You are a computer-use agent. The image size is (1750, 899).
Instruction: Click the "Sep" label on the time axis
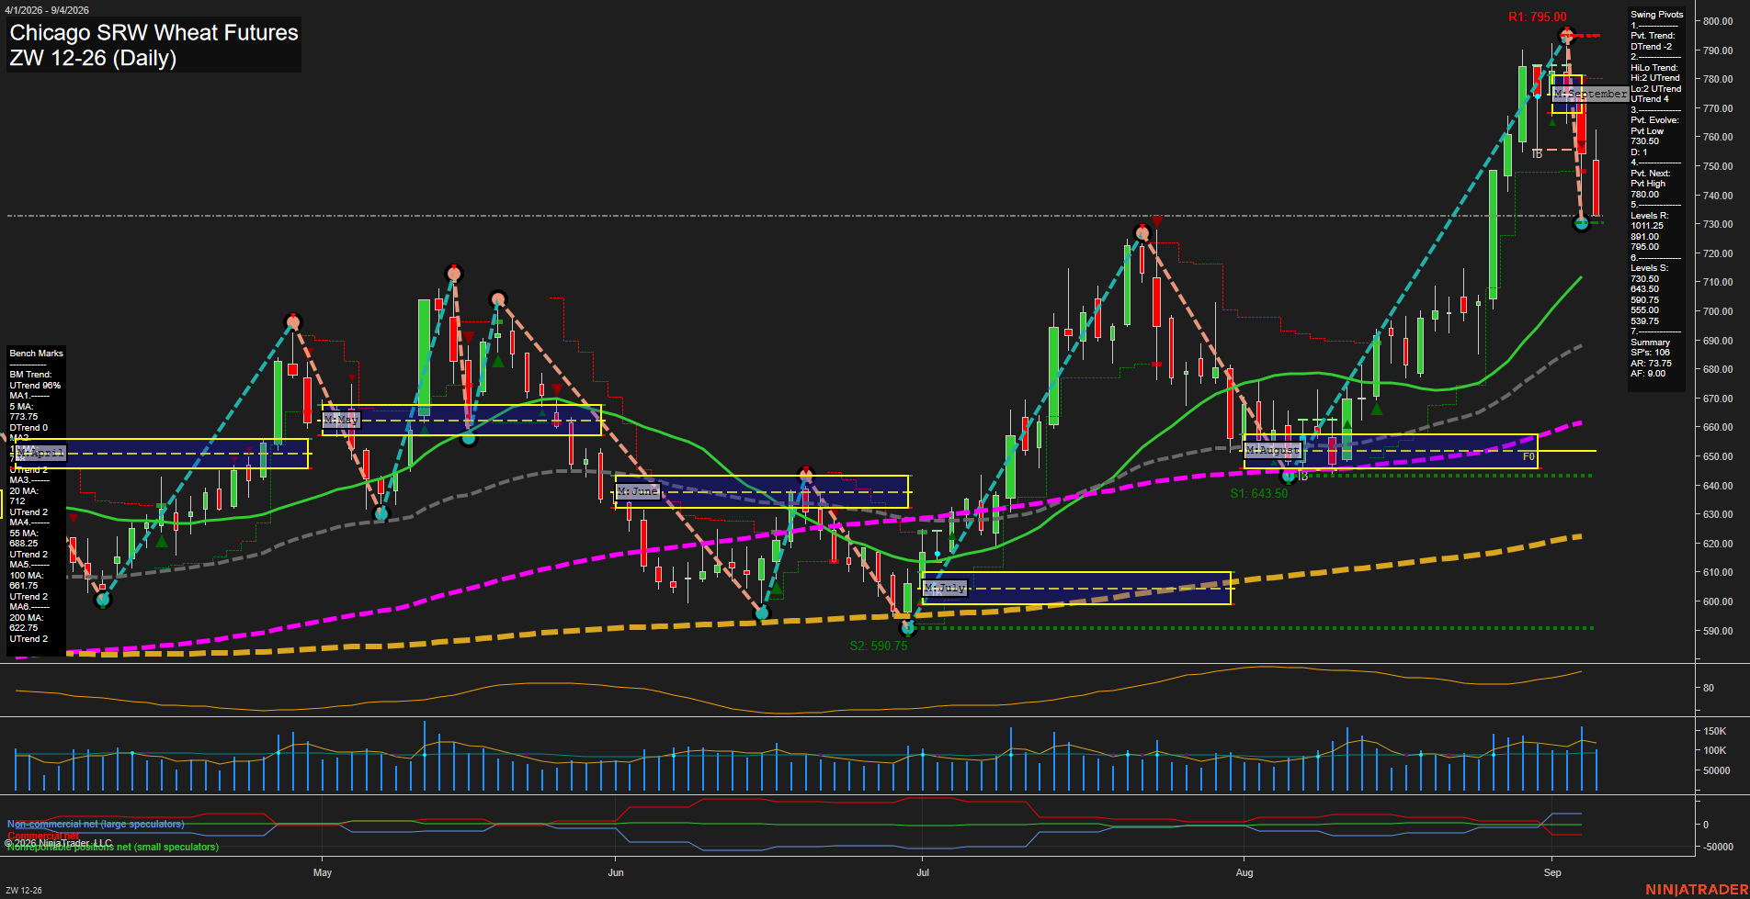(1552, 872)
